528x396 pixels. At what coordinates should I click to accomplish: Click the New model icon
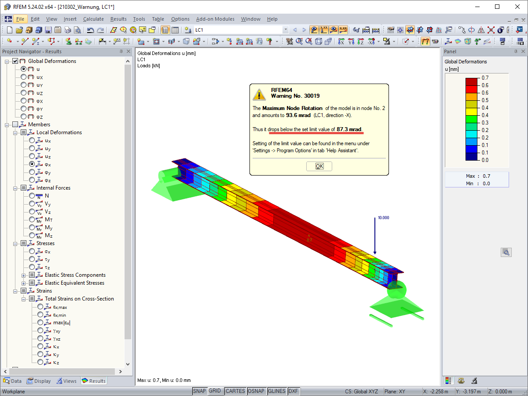tap(9, 30)
